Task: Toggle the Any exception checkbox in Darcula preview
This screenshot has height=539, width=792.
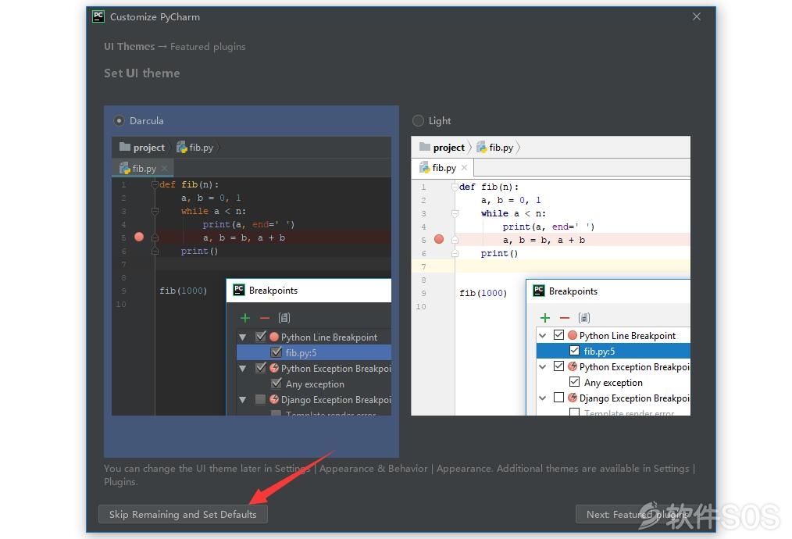Action: (x=276, y=384)
